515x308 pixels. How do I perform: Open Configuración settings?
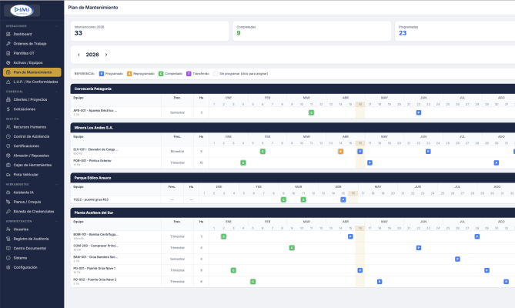click(x=25, y=267)
